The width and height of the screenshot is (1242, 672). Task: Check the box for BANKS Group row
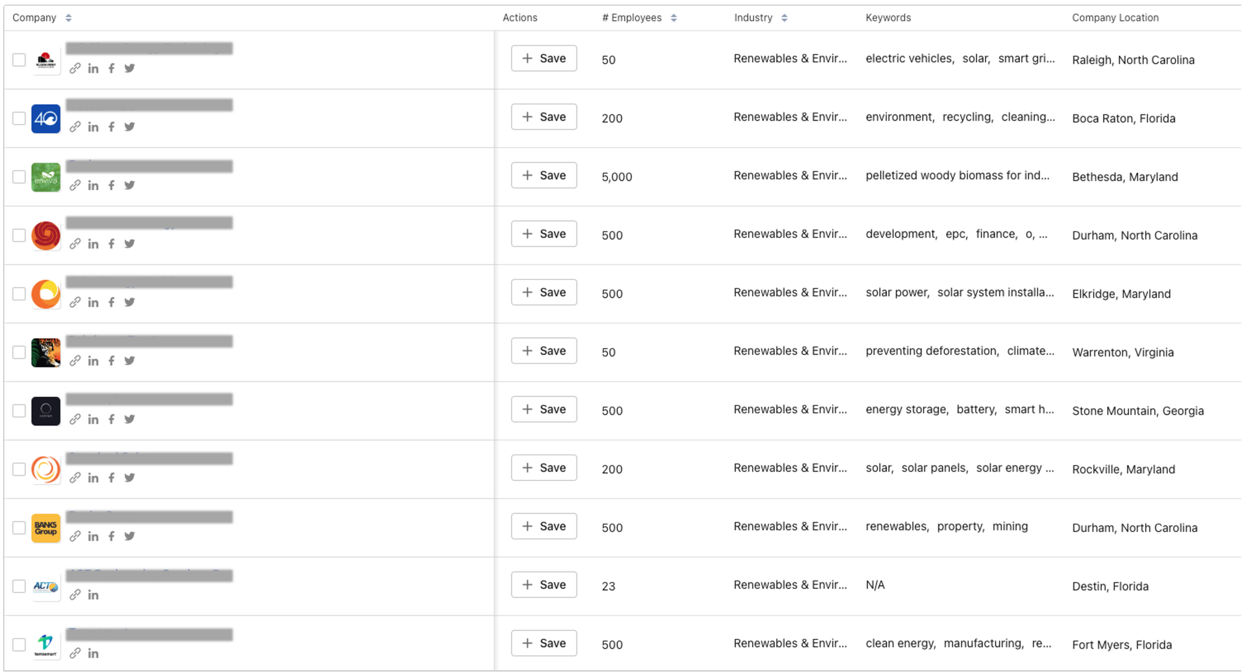pos(19,528)
